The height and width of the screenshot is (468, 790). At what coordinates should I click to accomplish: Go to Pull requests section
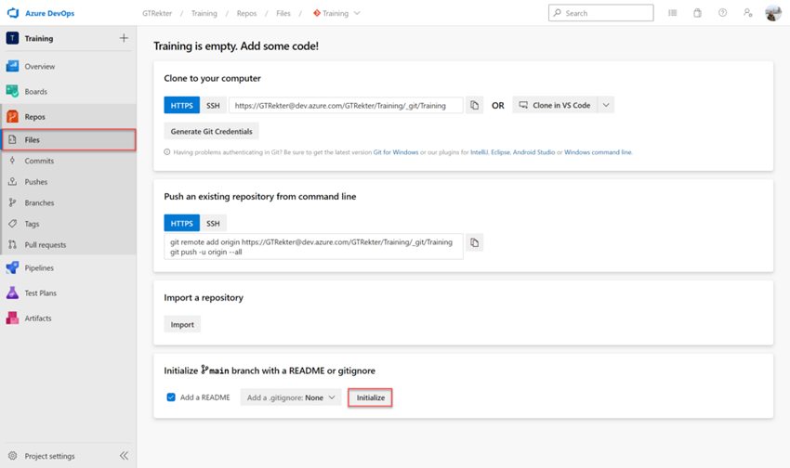(45, 245)
